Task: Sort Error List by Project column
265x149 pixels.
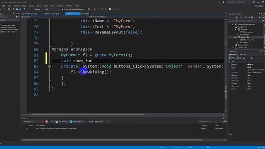Action: click(x=204, y=125)
